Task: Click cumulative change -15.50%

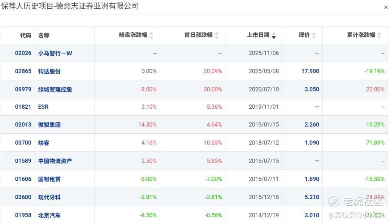Action: point(374,179)
